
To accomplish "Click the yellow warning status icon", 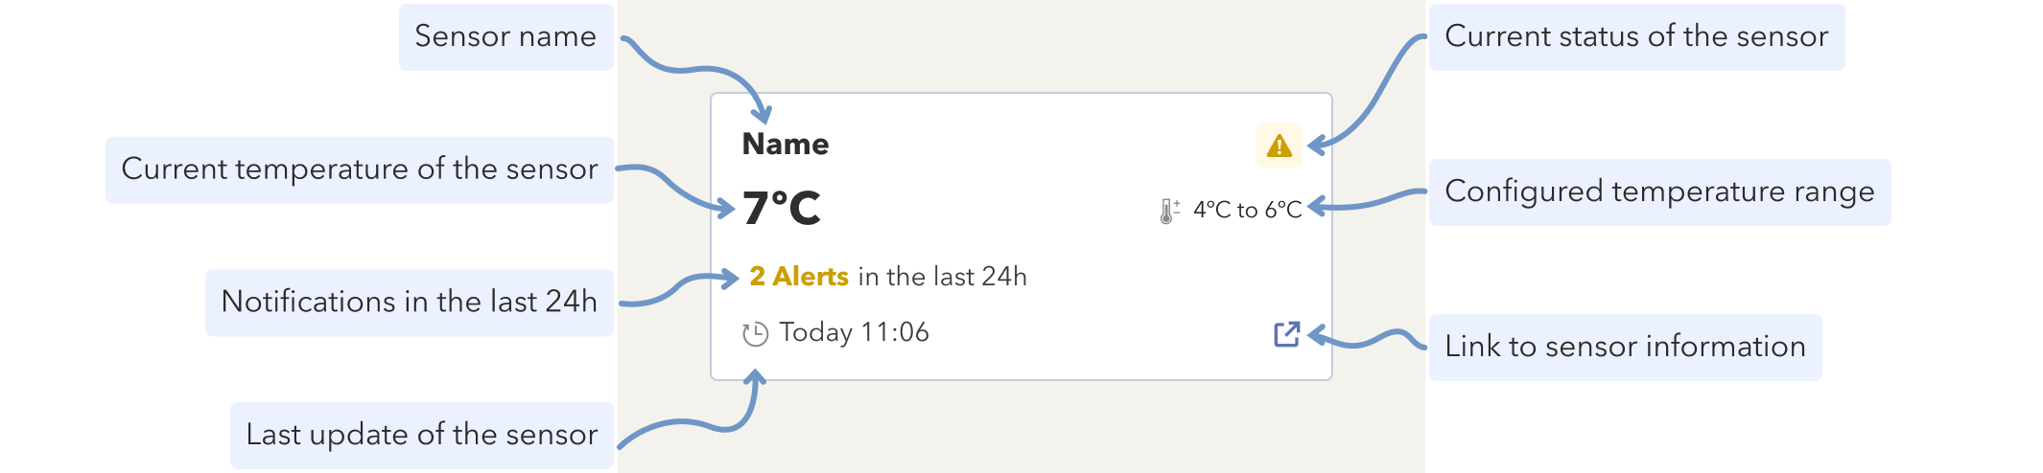I will pos(1279,146).
